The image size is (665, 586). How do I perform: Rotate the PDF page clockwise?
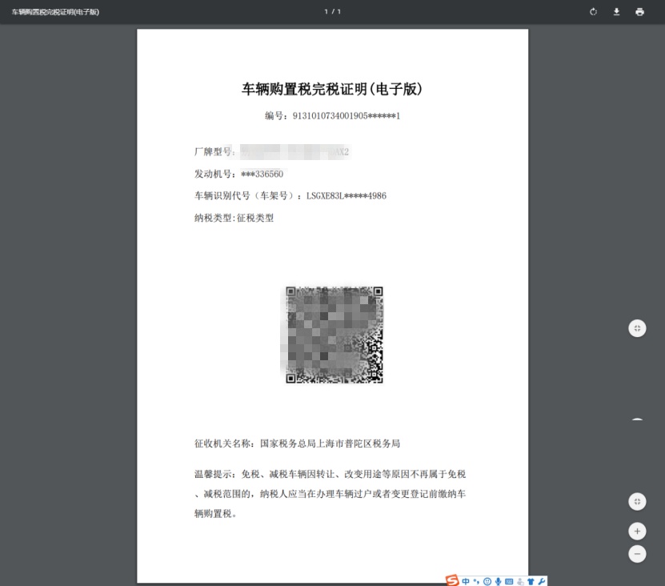593,12
